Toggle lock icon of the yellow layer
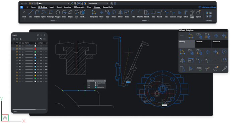Image resolution: width=231 pixels, height=123 pixels. tap(23, 75)
